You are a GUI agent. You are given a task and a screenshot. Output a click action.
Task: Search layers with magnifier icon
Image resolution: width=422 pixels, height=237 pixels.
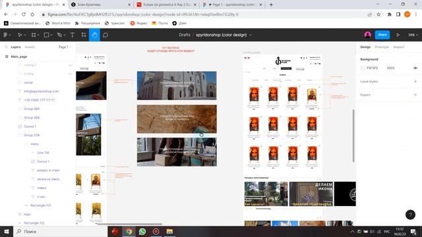(6, 47)
